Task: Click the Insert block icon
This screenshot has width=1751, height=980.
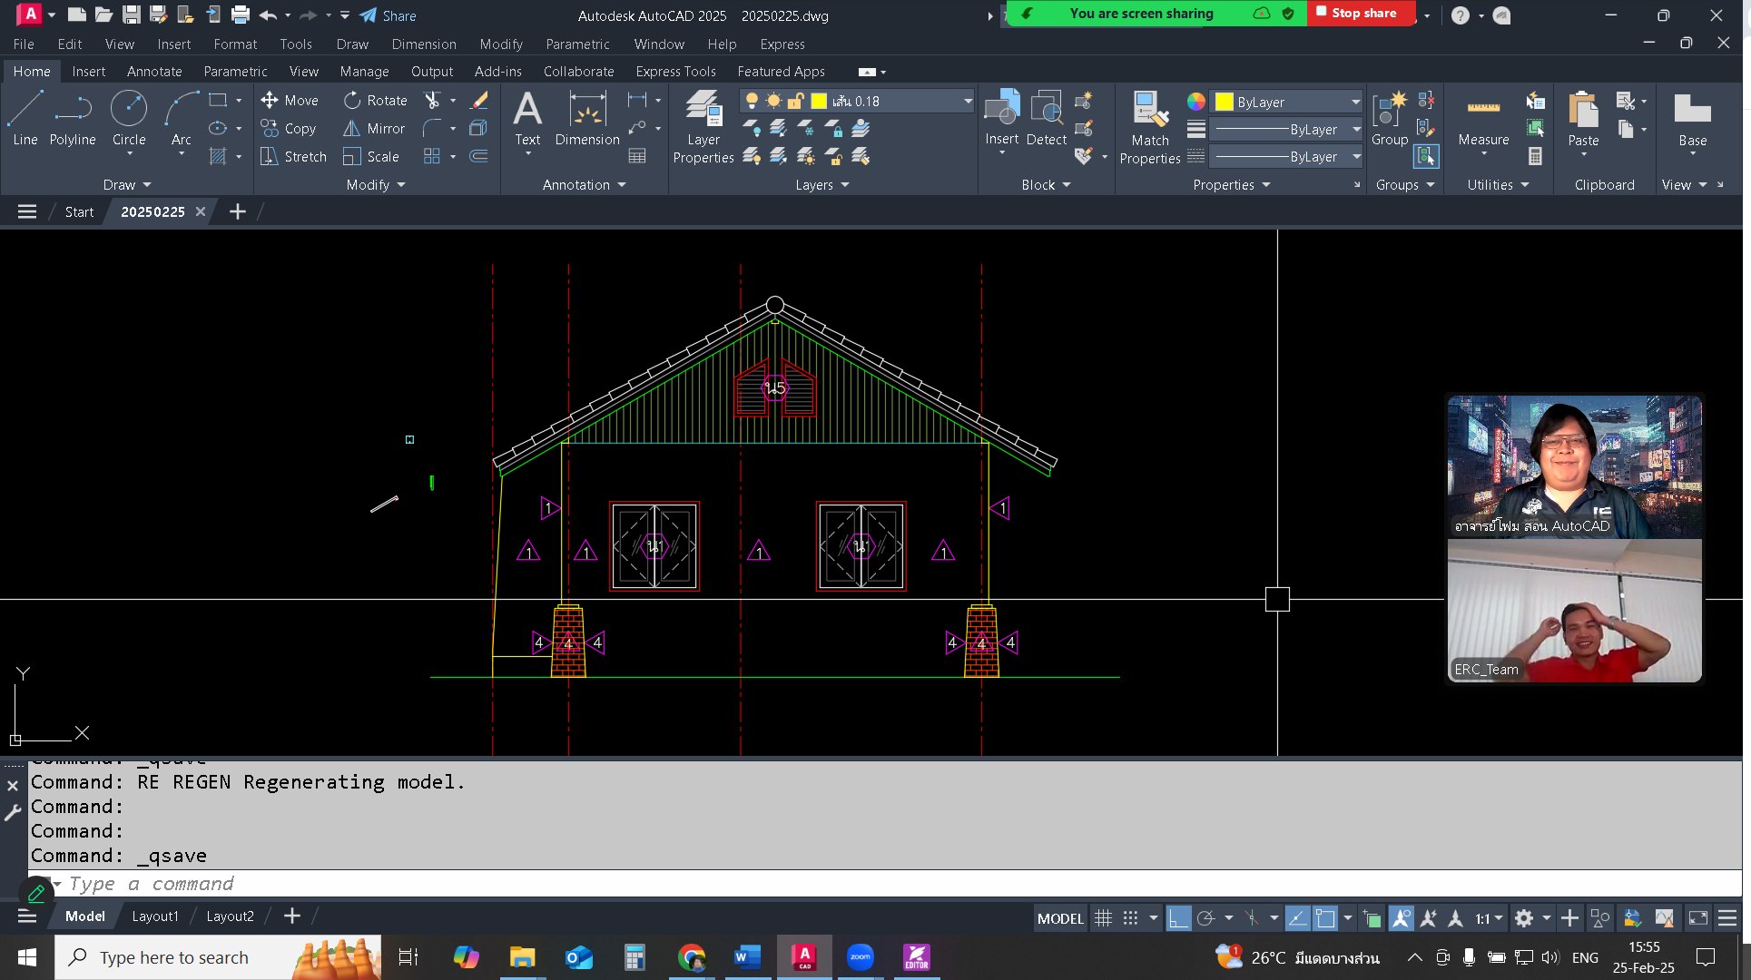Action: (x=1002, y=119)
